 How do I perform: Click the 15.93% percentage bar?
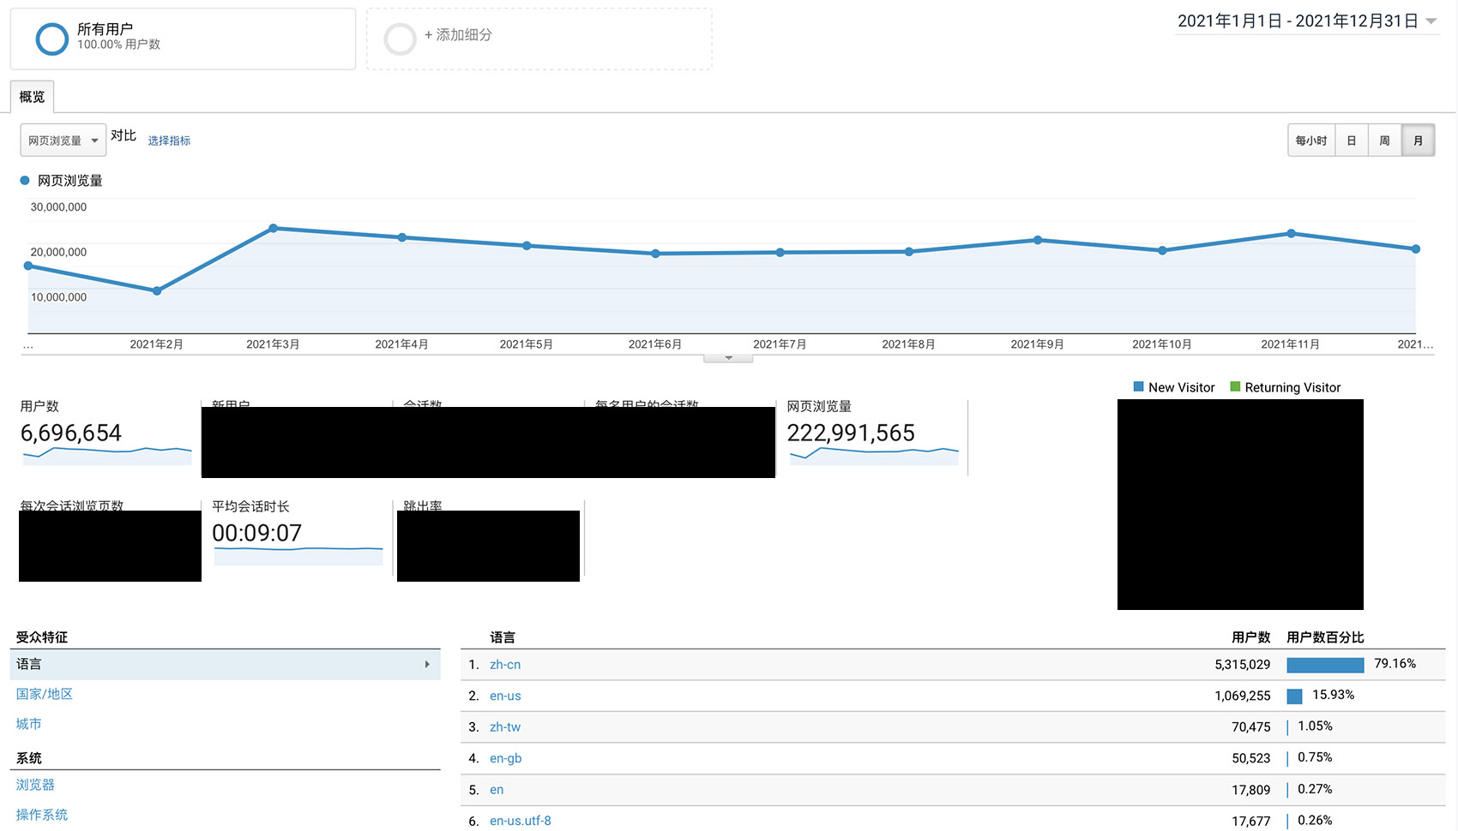point(1294,696)
